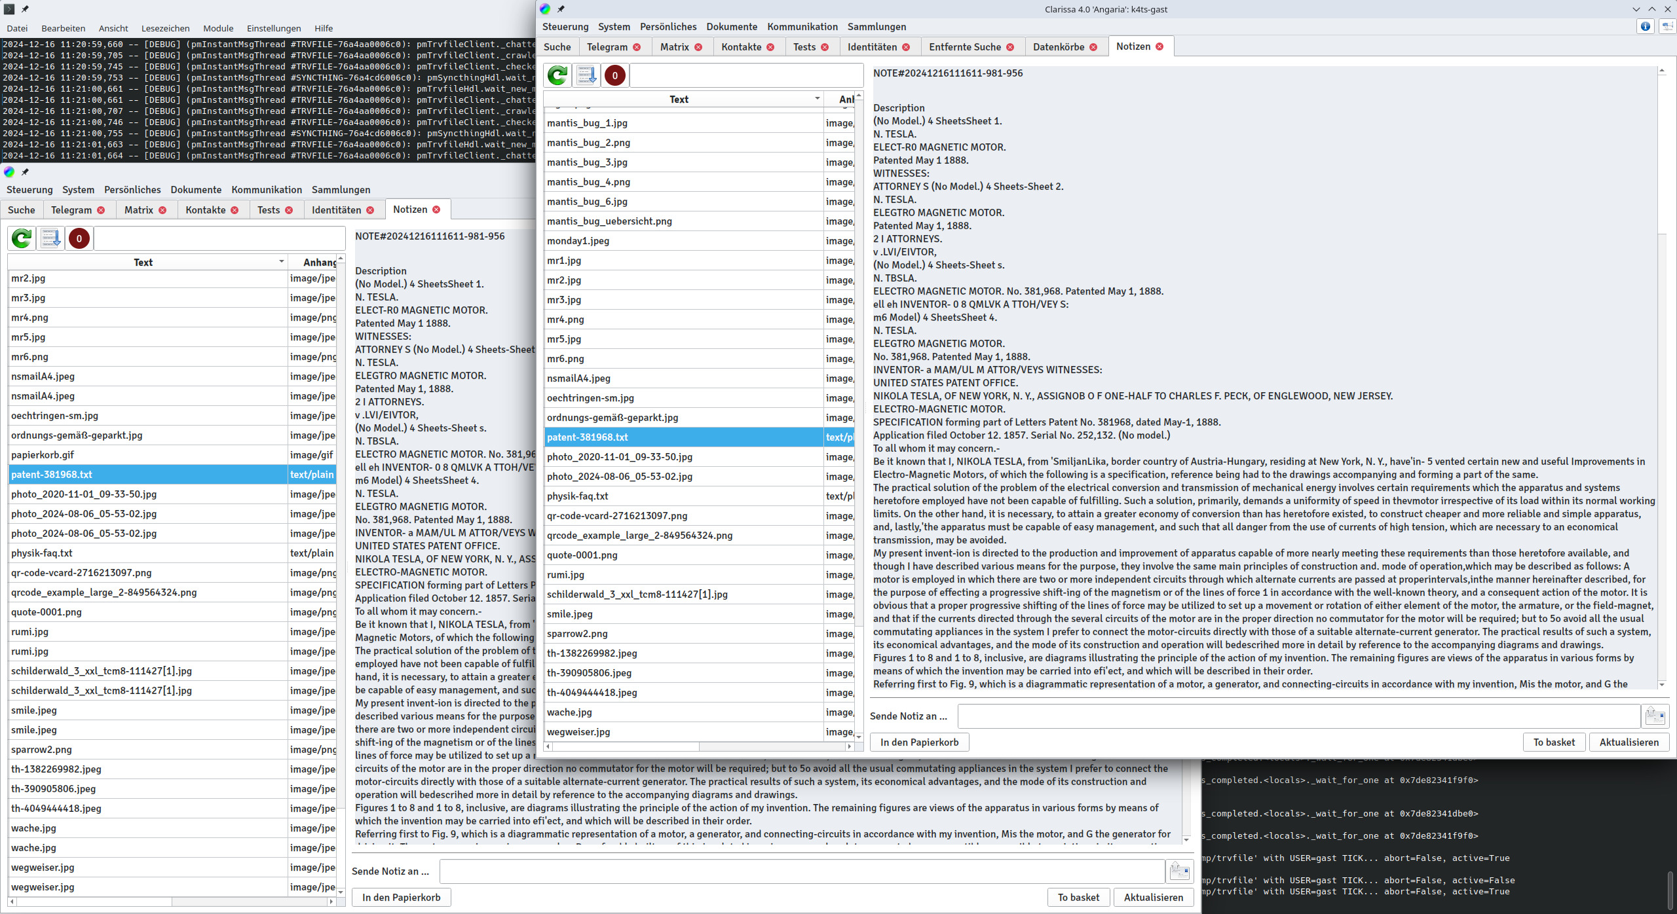Close the Notizen tab in back Clarissa window

point(436,210)
